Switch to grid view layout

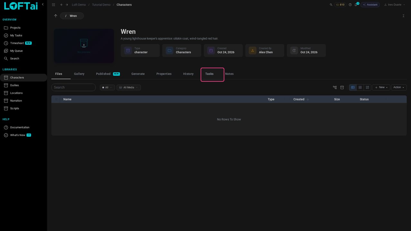(x=360, y=87)
